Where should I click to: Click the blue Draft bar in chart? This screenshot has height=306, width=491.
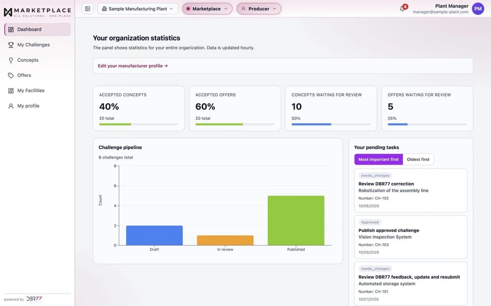[154, 235]
